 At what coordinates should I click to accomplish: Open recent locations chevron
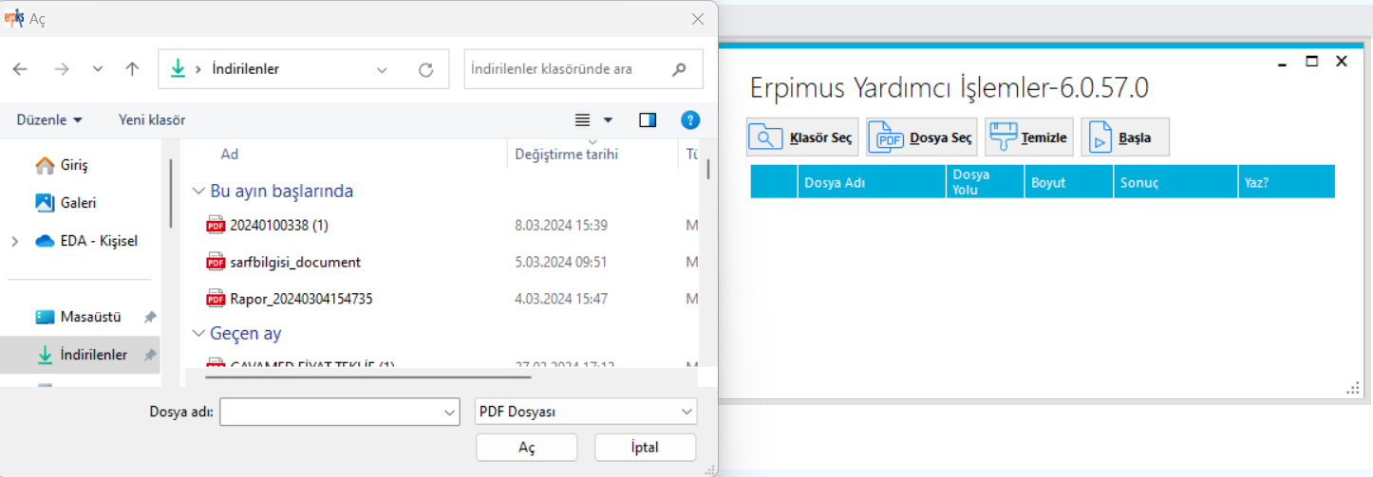(98, 69)
